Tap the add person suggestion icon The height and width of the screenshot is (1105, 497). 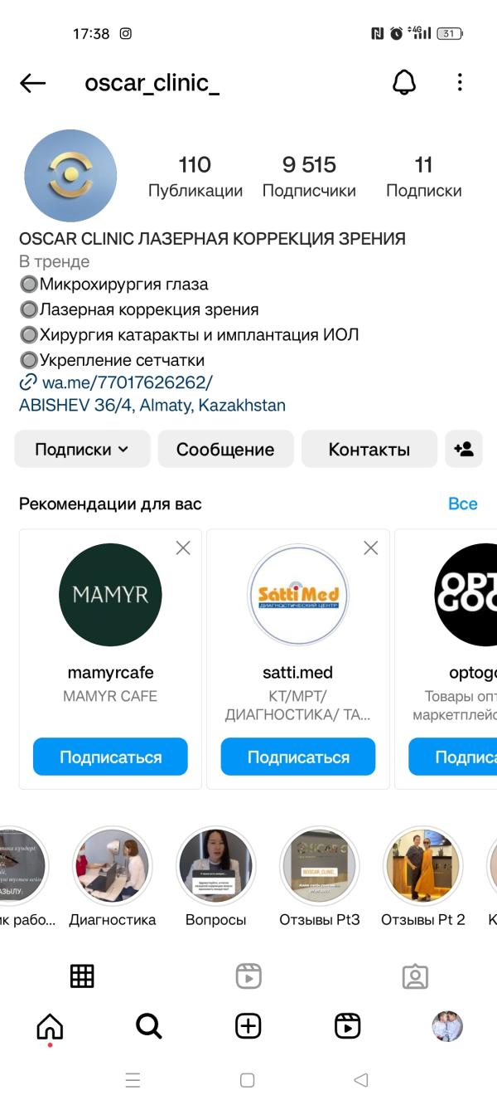(463, 450)
